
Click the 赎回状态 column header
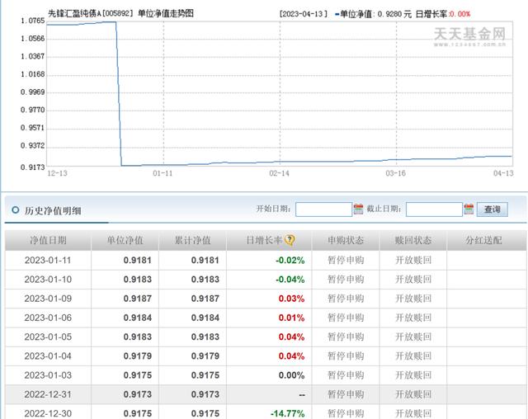413,240
